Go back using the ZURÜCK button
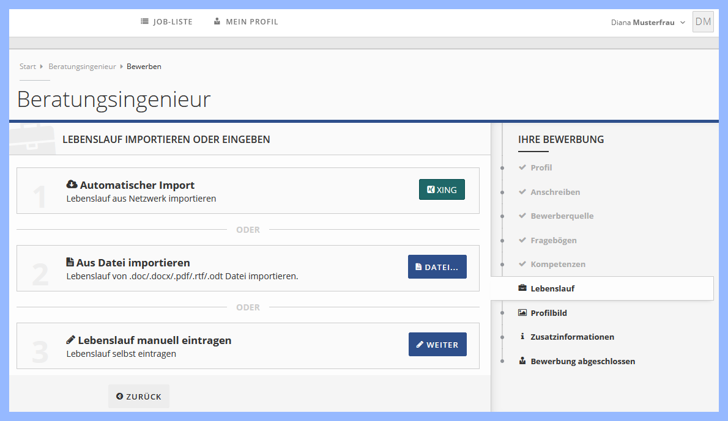 (x=139, y=396)
